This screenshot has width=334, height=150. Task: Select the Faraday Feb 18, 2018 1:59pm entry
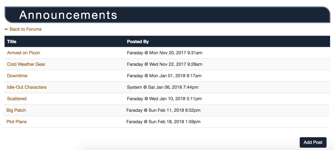click(163, 122)
